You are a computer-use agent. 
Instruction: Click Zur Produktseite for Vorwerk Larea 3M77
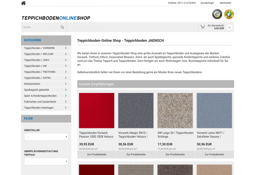[214, 154]
